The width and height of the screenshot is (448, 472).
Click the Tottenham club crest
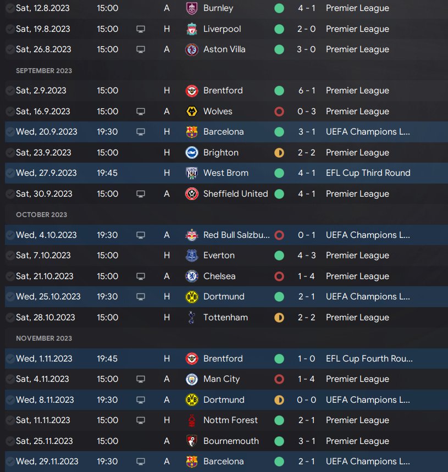pyautogui.click(x=192, y=317)
